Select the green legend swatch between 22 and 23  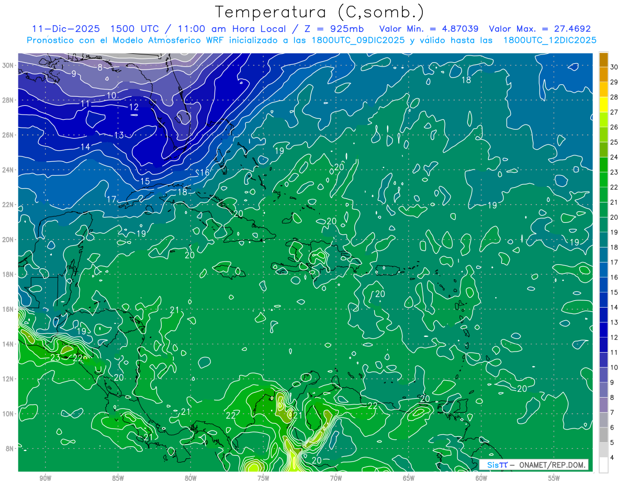pos(604,180)
